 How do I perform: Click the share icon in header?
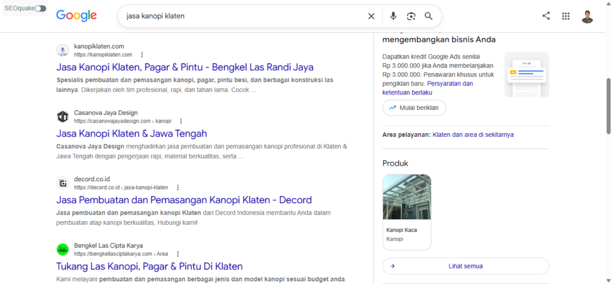tap(546, 16)
